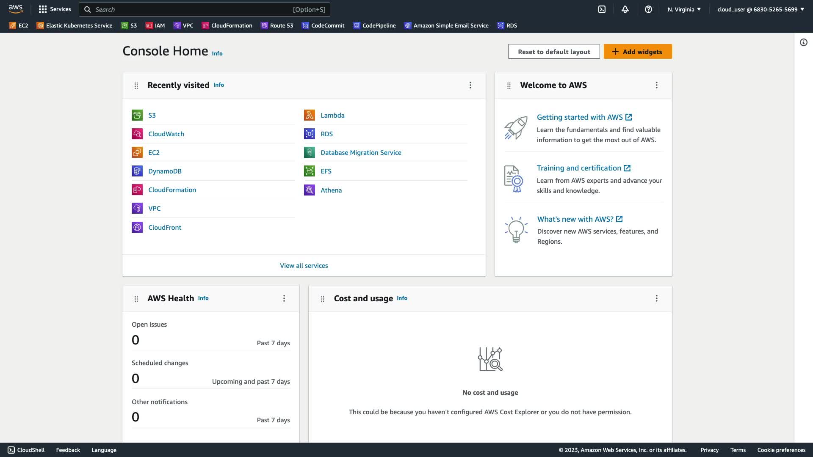Open Recently visited widget options menu
The width and height of the screenshot is (813, 457).
click(470, 85)
